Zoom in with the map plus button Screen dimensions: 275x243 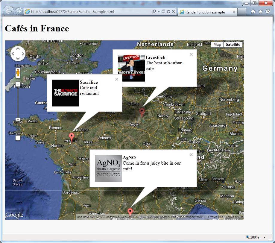pos(18,84)
